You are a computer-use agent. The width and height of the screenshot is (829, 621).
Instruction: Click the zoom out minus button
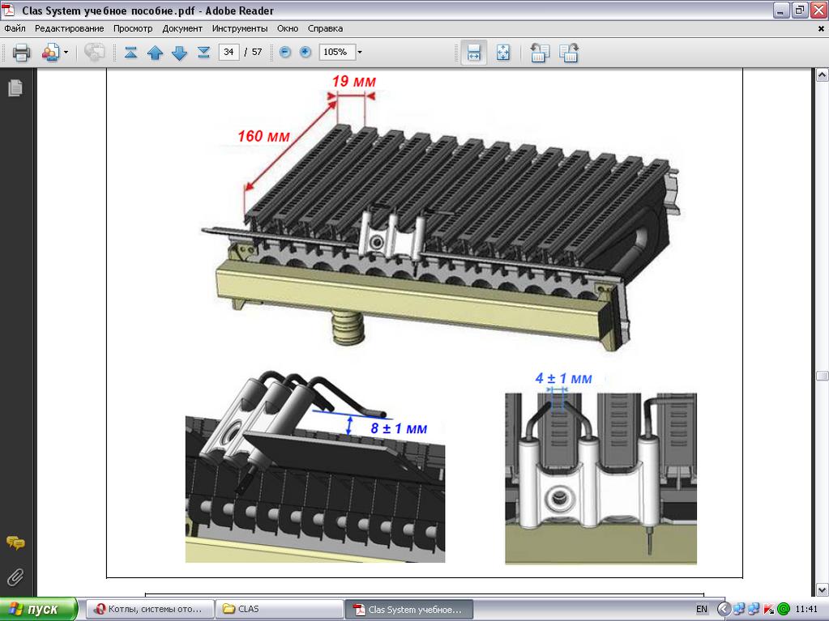pyautogui.click(x=285, y=52)
